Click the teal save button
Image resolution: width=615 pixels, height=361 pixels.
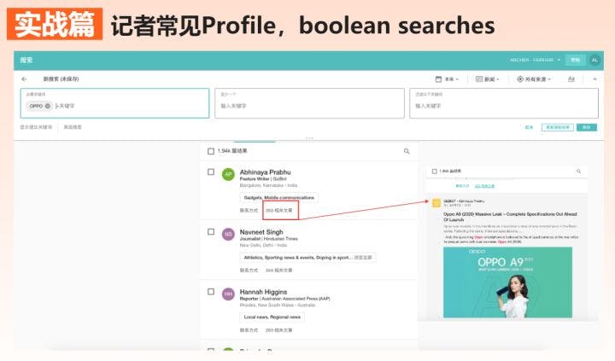(x=586, y=127)
